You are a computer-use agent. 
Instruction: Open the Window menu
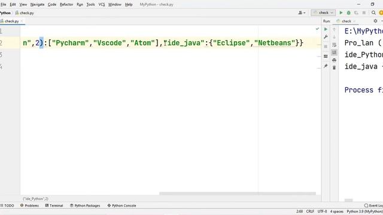coord(115,4)
